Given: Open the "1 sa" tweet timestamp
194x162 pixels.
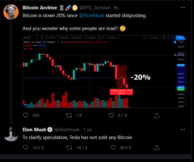Looking at the screenshot, I should pyautogui.click(x=87, y=130).
